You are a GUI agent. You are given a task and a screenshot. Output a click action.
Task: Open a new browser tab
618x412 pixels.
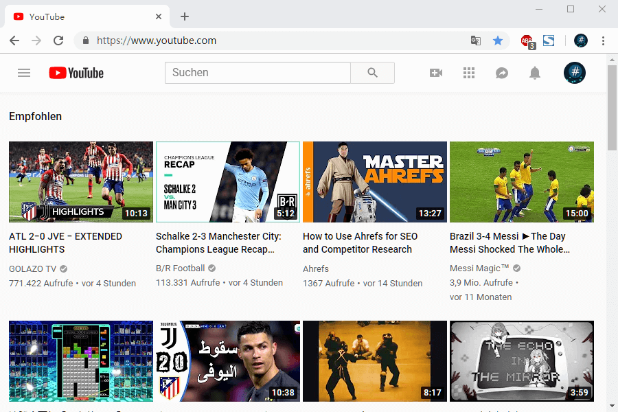click(x=185, y=16)
